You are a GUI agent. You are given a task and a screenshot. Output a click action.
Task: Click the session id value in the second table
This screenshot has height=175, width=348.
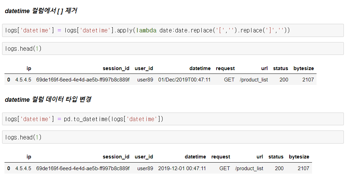pos(83,168)
